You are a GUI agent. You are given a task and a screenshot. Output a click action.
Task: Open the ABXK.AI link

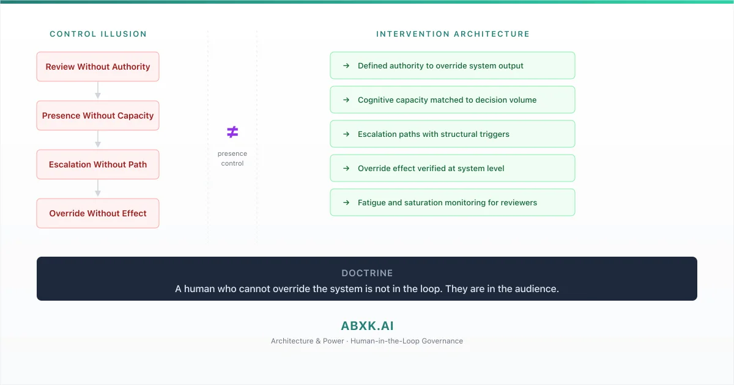pyautogui.click(x=367, y=326)
